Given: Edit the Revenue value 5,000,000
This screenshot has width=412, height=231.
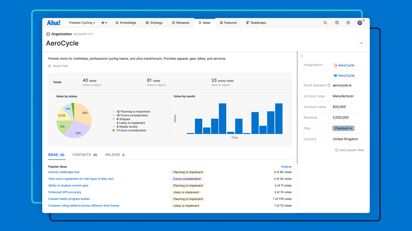Looking at the screenshot, I should (341, 118).
